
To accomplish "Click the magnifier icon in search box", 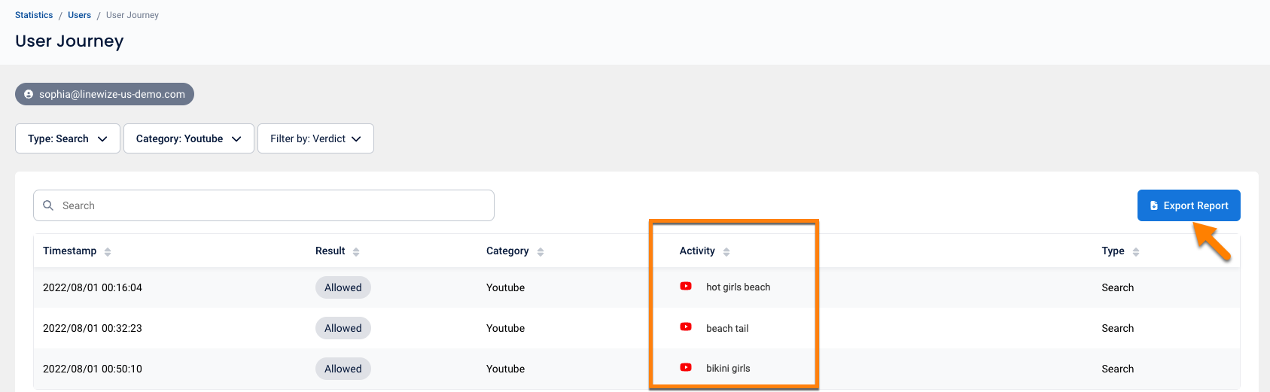I will tap(48, 205).
